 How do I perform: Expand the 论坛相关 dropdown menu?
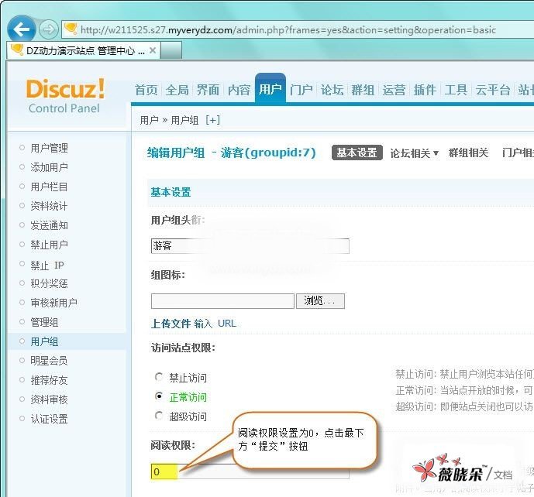(414, 153)
